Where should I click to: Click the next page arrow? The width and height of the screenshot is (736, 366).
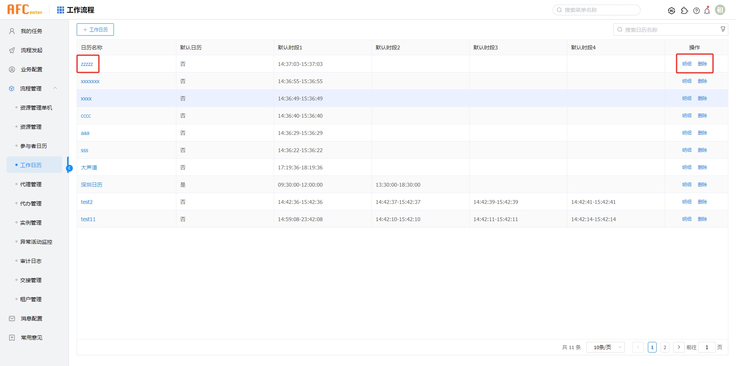tap(678, 347)
